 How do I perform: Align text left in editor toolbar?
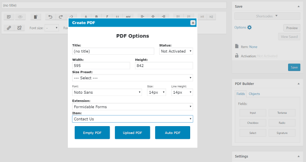coord(143,16)
